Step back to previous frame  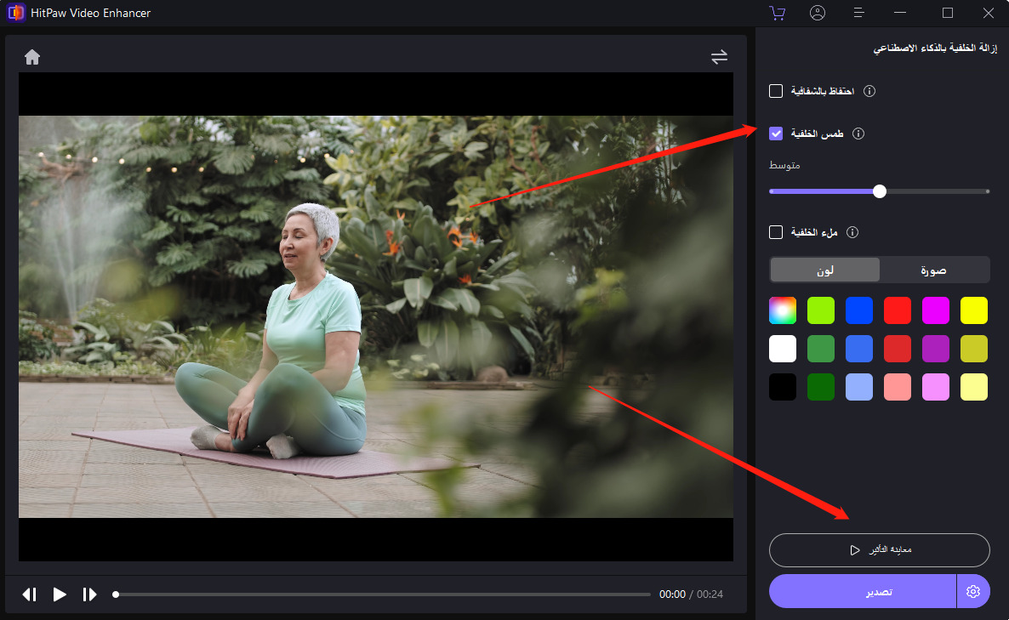(29, 594)
